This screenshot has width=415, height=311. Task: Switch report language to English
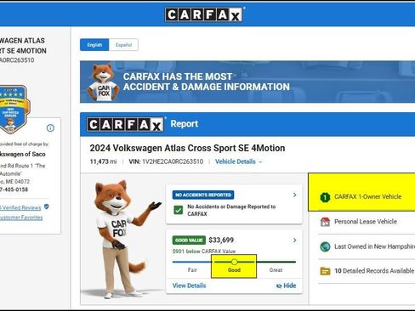pyautogui.click(x=94, y=45)
